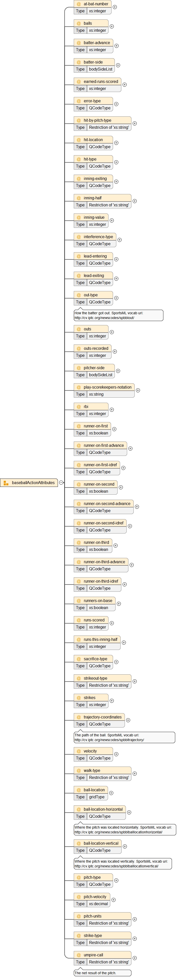Expand the out-type attribute plus icon
This screenshot has height=977, width=178.
tap(116, 298)
